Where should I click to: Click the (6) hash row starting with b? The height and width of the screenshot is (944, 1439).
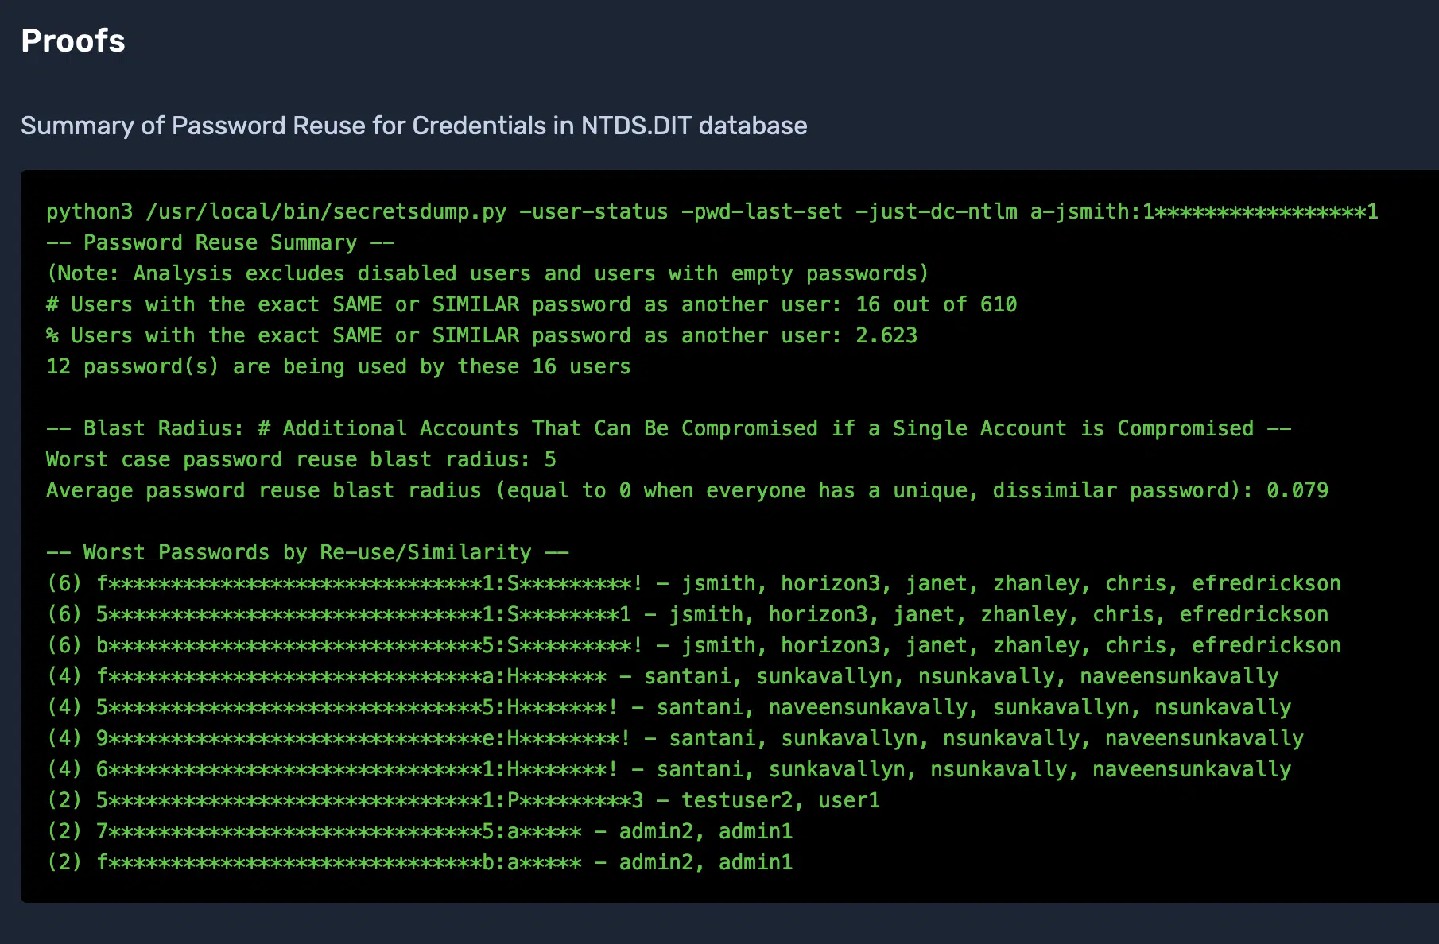click(x=694, y=645)
